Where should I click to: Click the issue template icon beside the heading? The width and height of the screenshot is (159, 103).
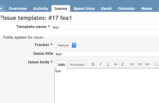1,17
